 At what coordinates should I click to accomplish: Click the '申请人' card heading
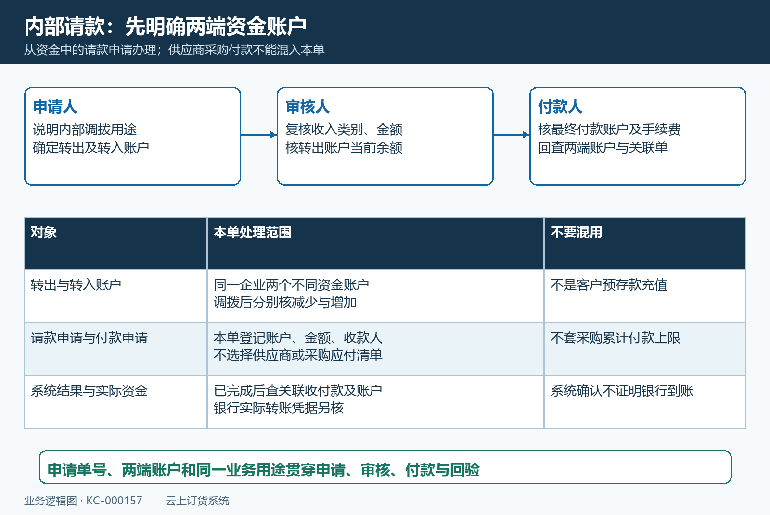coord(55,106)
